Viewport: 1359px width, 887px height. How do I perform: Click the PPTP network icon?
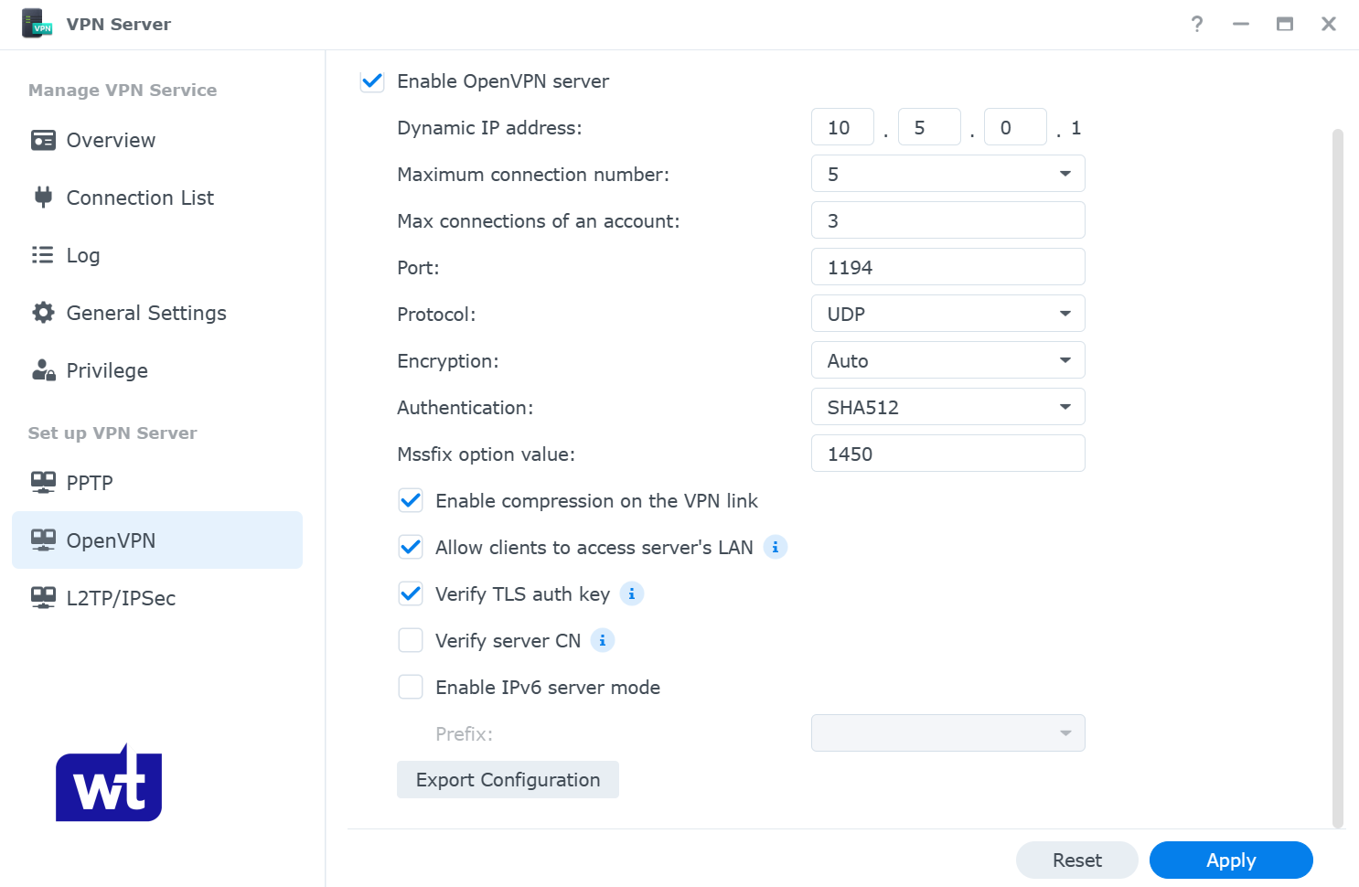pos(43,483)
